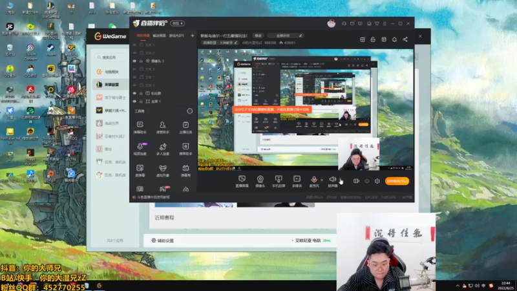
Task: Toggle the lock on 全屏 1 source
Action: [x=141, y=102]
